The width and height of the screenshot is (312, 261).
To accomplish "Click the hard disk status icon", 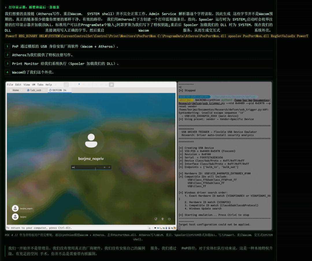I will click(x=150, y=228).
